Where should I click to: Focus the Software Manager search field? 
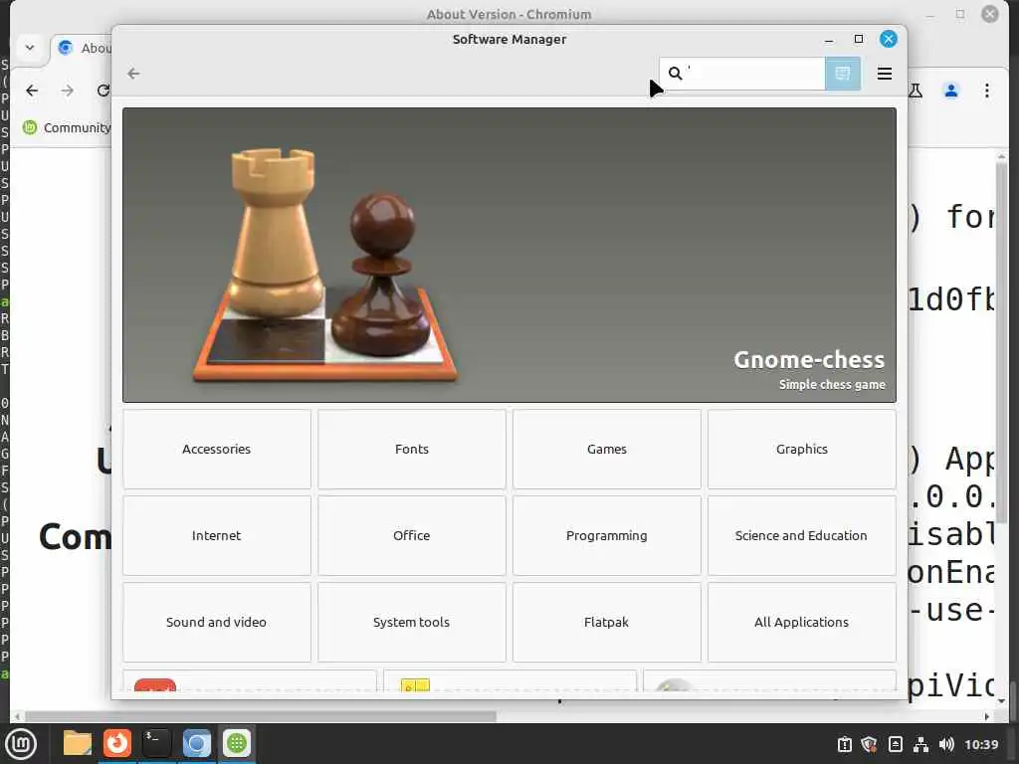click(x=742, y=74)
